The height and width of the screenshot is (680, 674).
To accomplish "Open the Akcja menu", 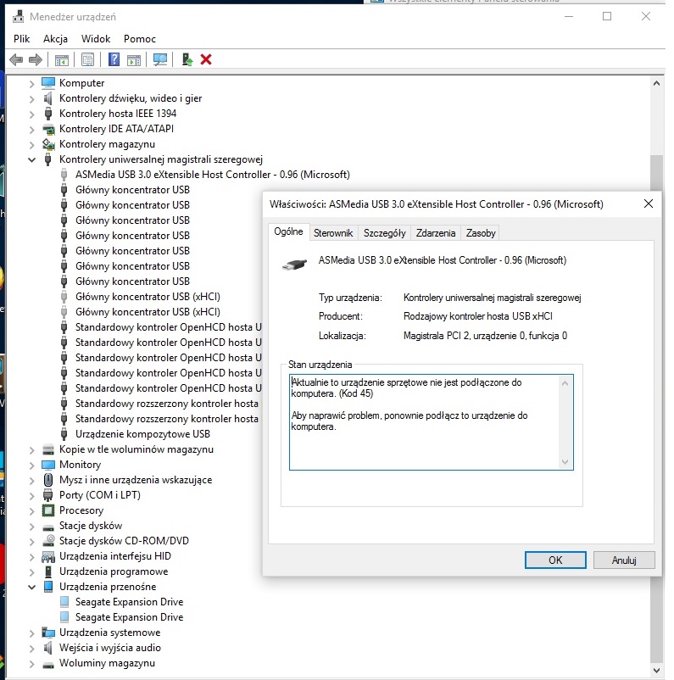I will click(55, 39).
